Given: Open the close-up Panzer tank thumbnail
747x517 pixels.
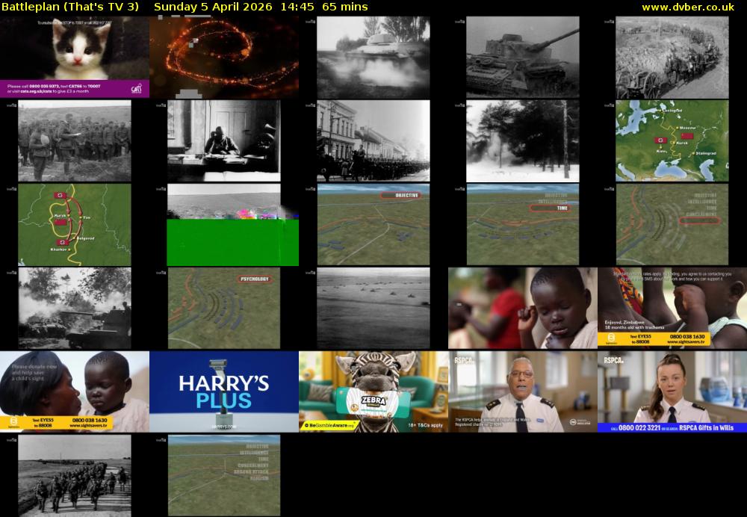Looking at the screenshot, I should (x=523, y=58).
